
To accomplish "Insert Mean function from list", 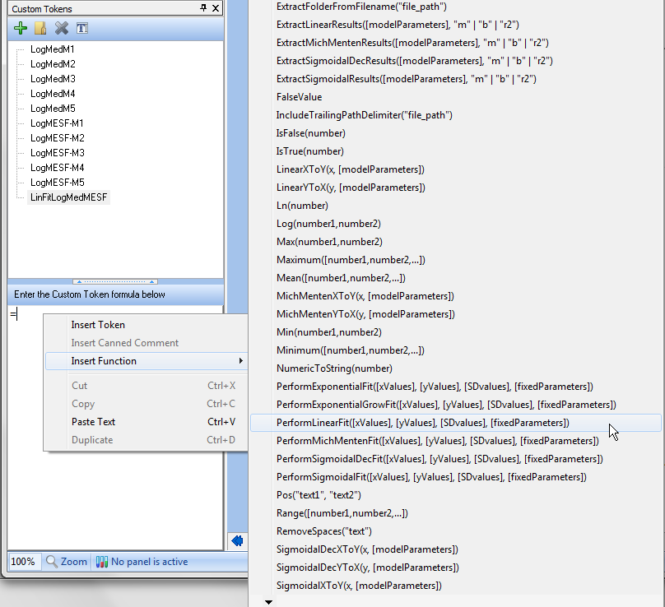I will (x=341, y=278).
